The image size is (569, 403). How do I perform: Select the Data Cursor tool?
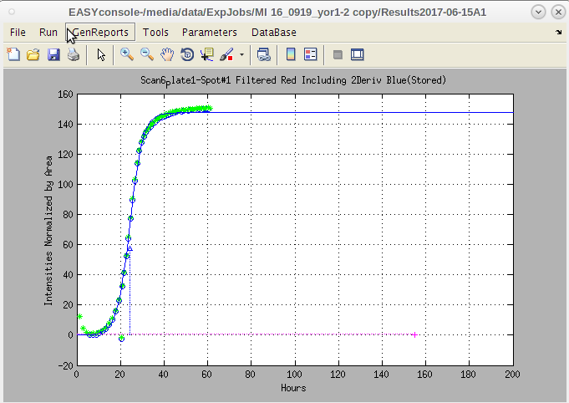coord(207,54)
